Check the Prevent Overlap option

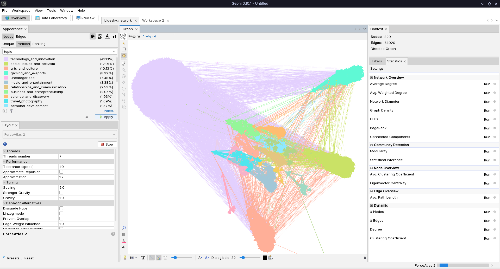point(61,219)
